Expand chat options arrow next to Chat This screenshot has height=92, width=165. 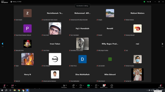click(x=76, y=85)
